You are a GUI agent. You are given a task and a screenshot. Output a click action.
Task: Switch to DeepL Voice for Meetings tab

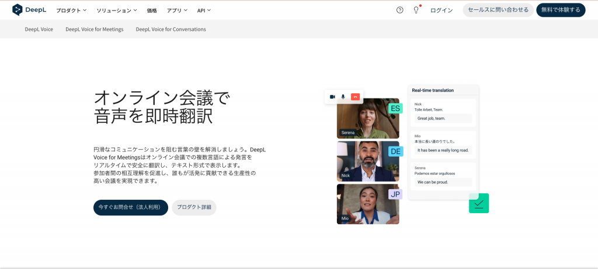coord(95,29)
